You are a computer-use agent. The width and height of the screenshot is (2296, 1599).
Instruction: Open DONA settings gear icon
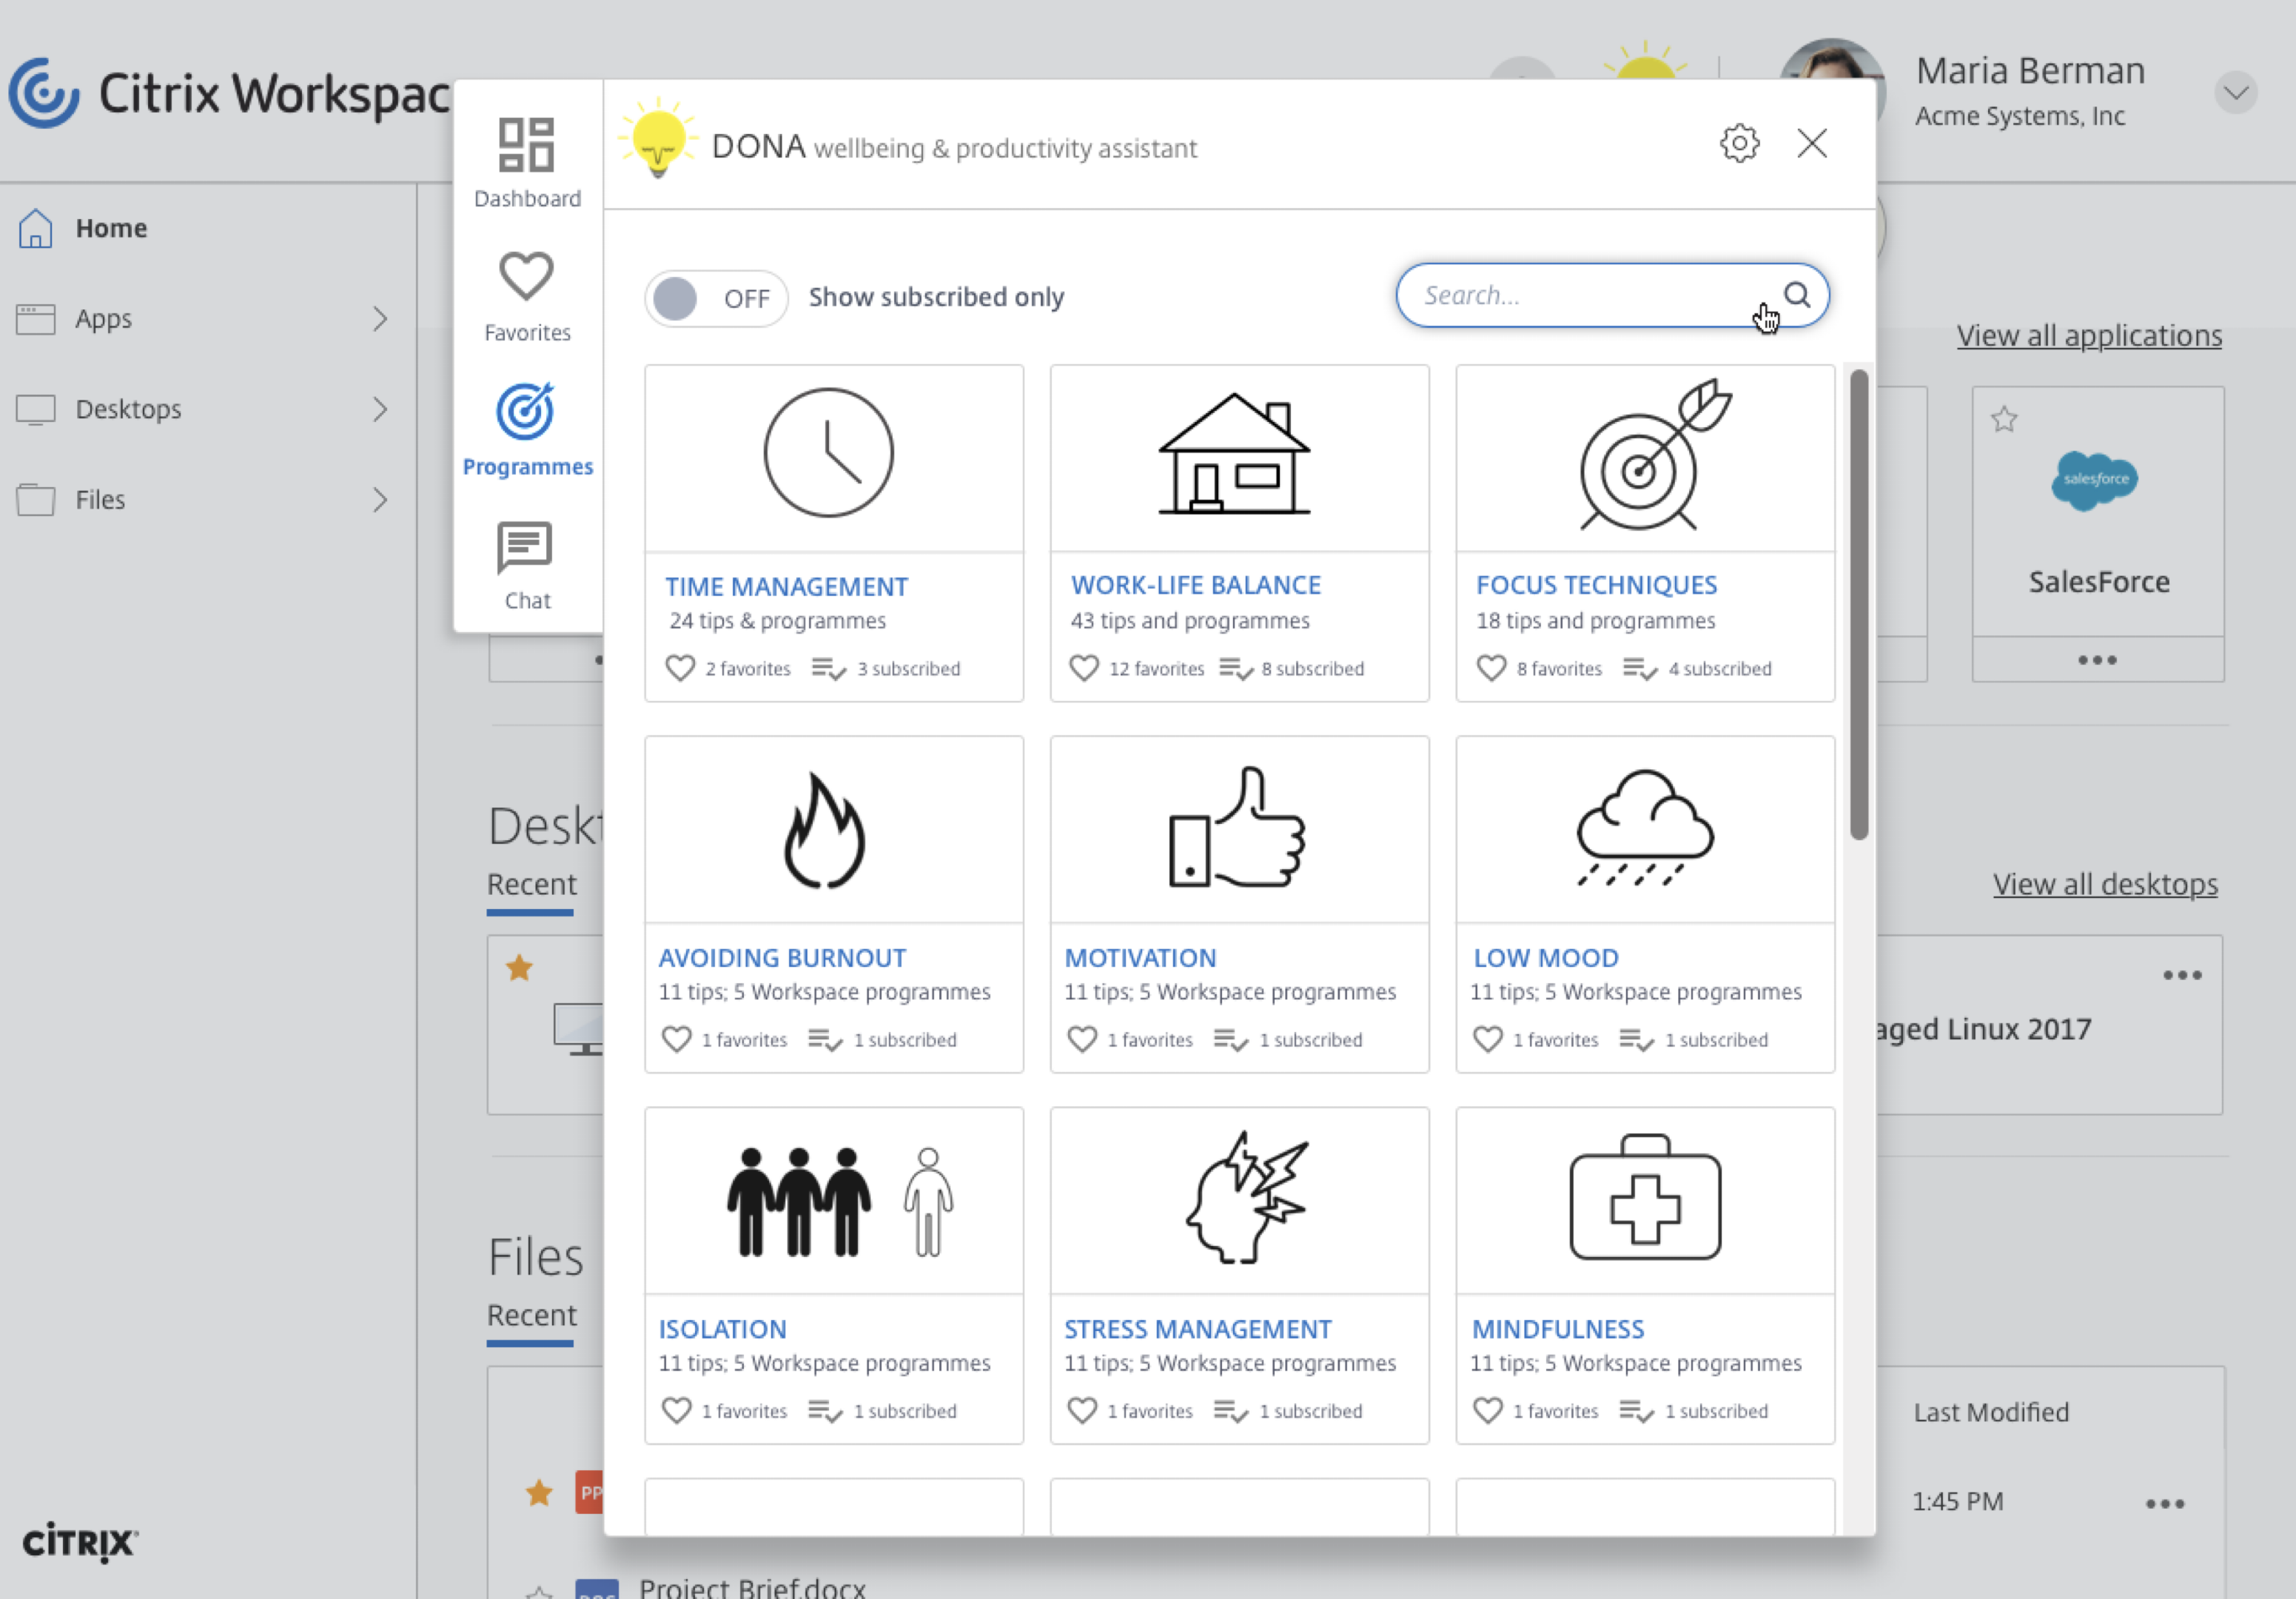coord(1739,144)
